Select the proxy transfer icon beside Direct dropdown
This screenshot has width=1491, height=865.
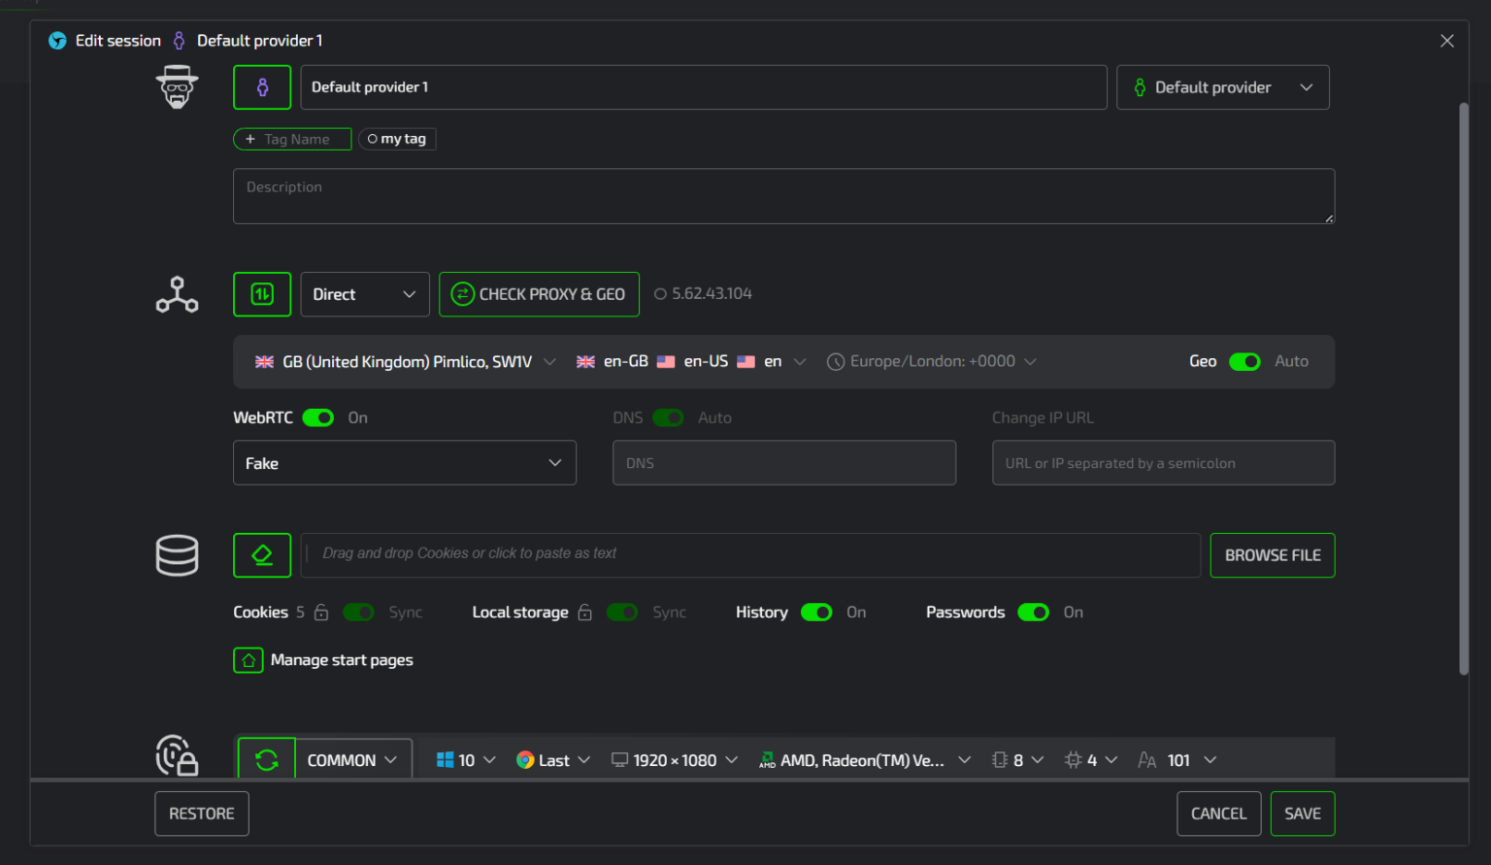click(261, 294)
